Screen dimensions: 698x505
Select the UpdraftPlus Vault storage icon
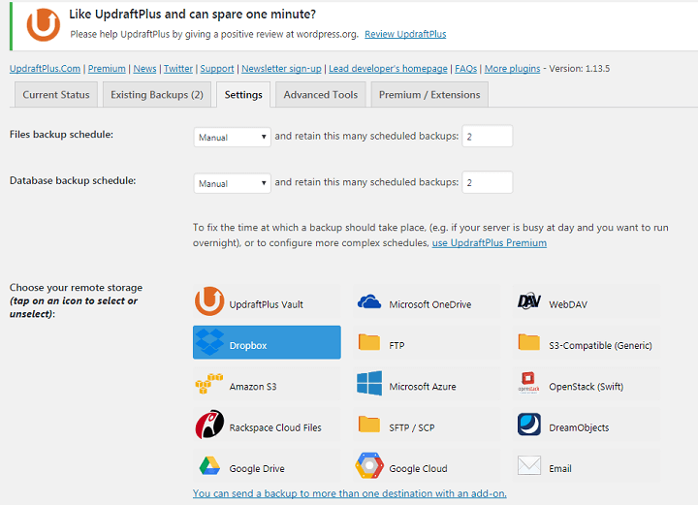coord(209,301)
